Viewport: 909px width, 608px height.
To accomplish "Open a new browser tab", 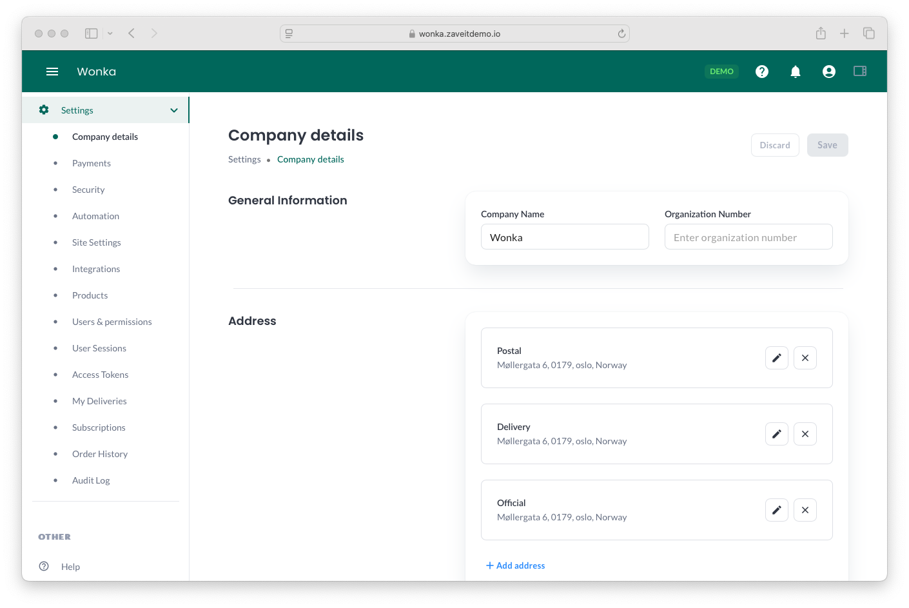I will pos(844,34).
